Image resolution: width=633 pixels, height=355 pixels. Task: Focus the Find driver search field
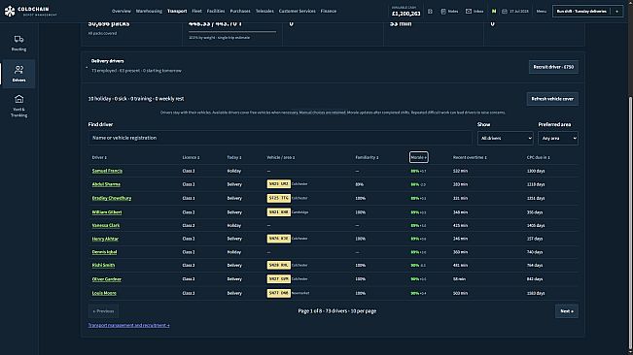pyautogui.click(x=280, y=138)
